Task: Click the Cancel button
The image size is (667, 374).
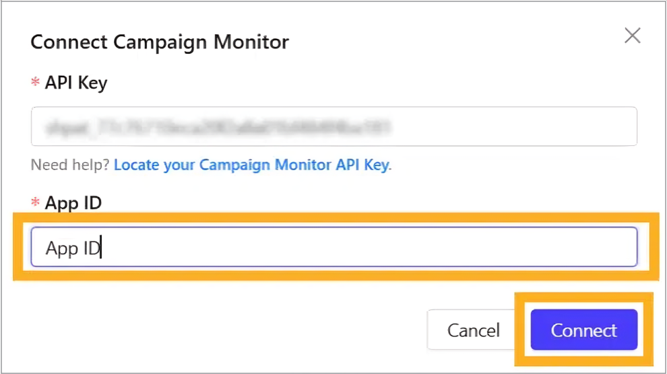Action: [x=474, y=330]
